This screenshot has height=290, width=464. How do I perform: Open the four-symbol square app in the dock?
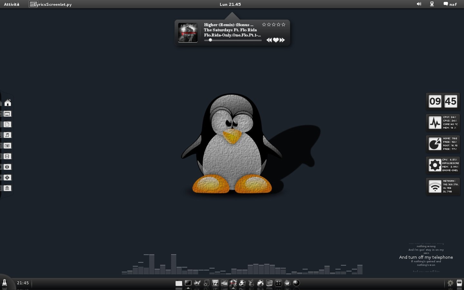click(278, 283)
